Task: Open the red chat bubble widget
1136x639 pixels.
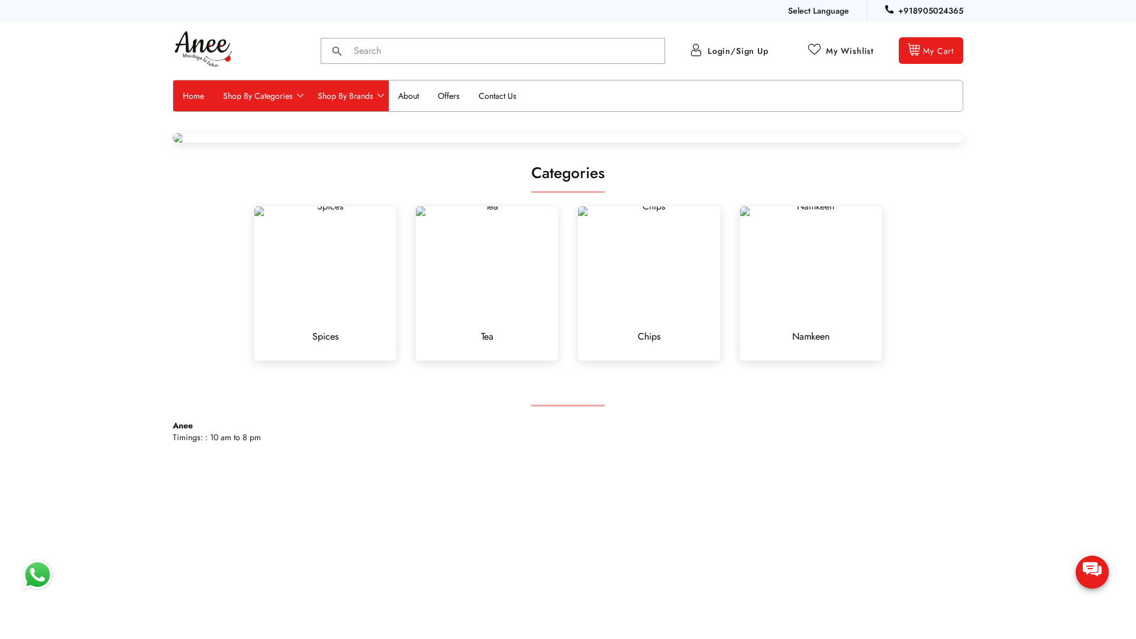Action: pos(1092,572)
